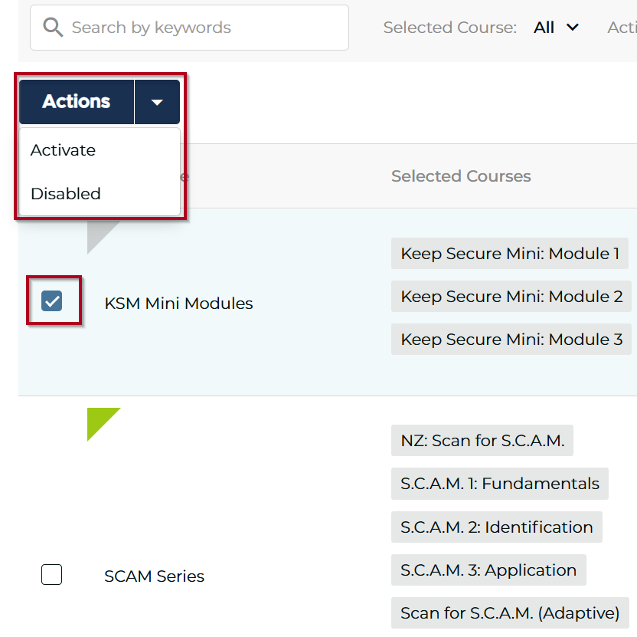Viewport: 637px width, 637px height.
Task: Check the SCAM Series checkbox
Action: [x=51, y=574]
